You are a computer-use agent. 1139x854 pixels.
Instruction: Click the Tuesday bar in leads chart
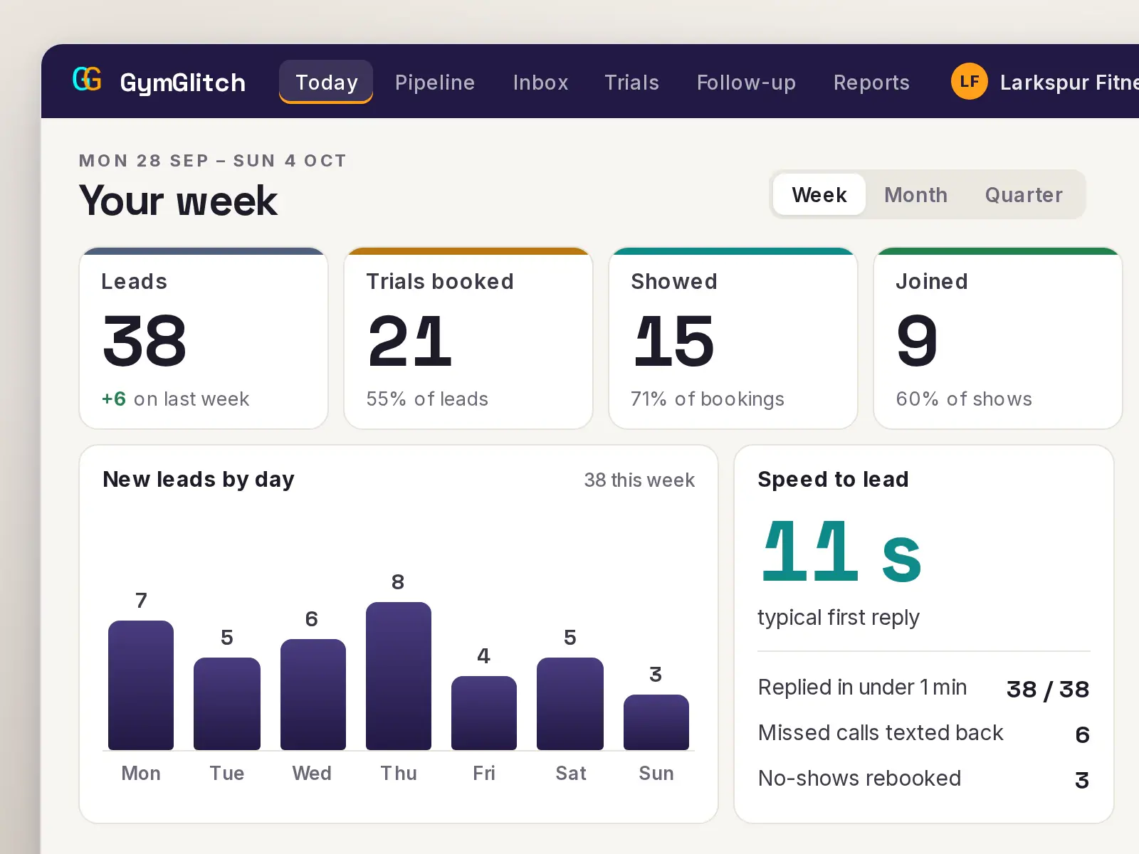(x=227, y=704)
